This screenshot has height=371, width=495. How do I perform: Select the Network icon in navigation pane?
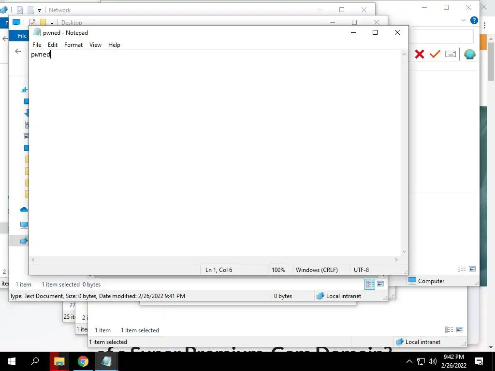[24, 241]
